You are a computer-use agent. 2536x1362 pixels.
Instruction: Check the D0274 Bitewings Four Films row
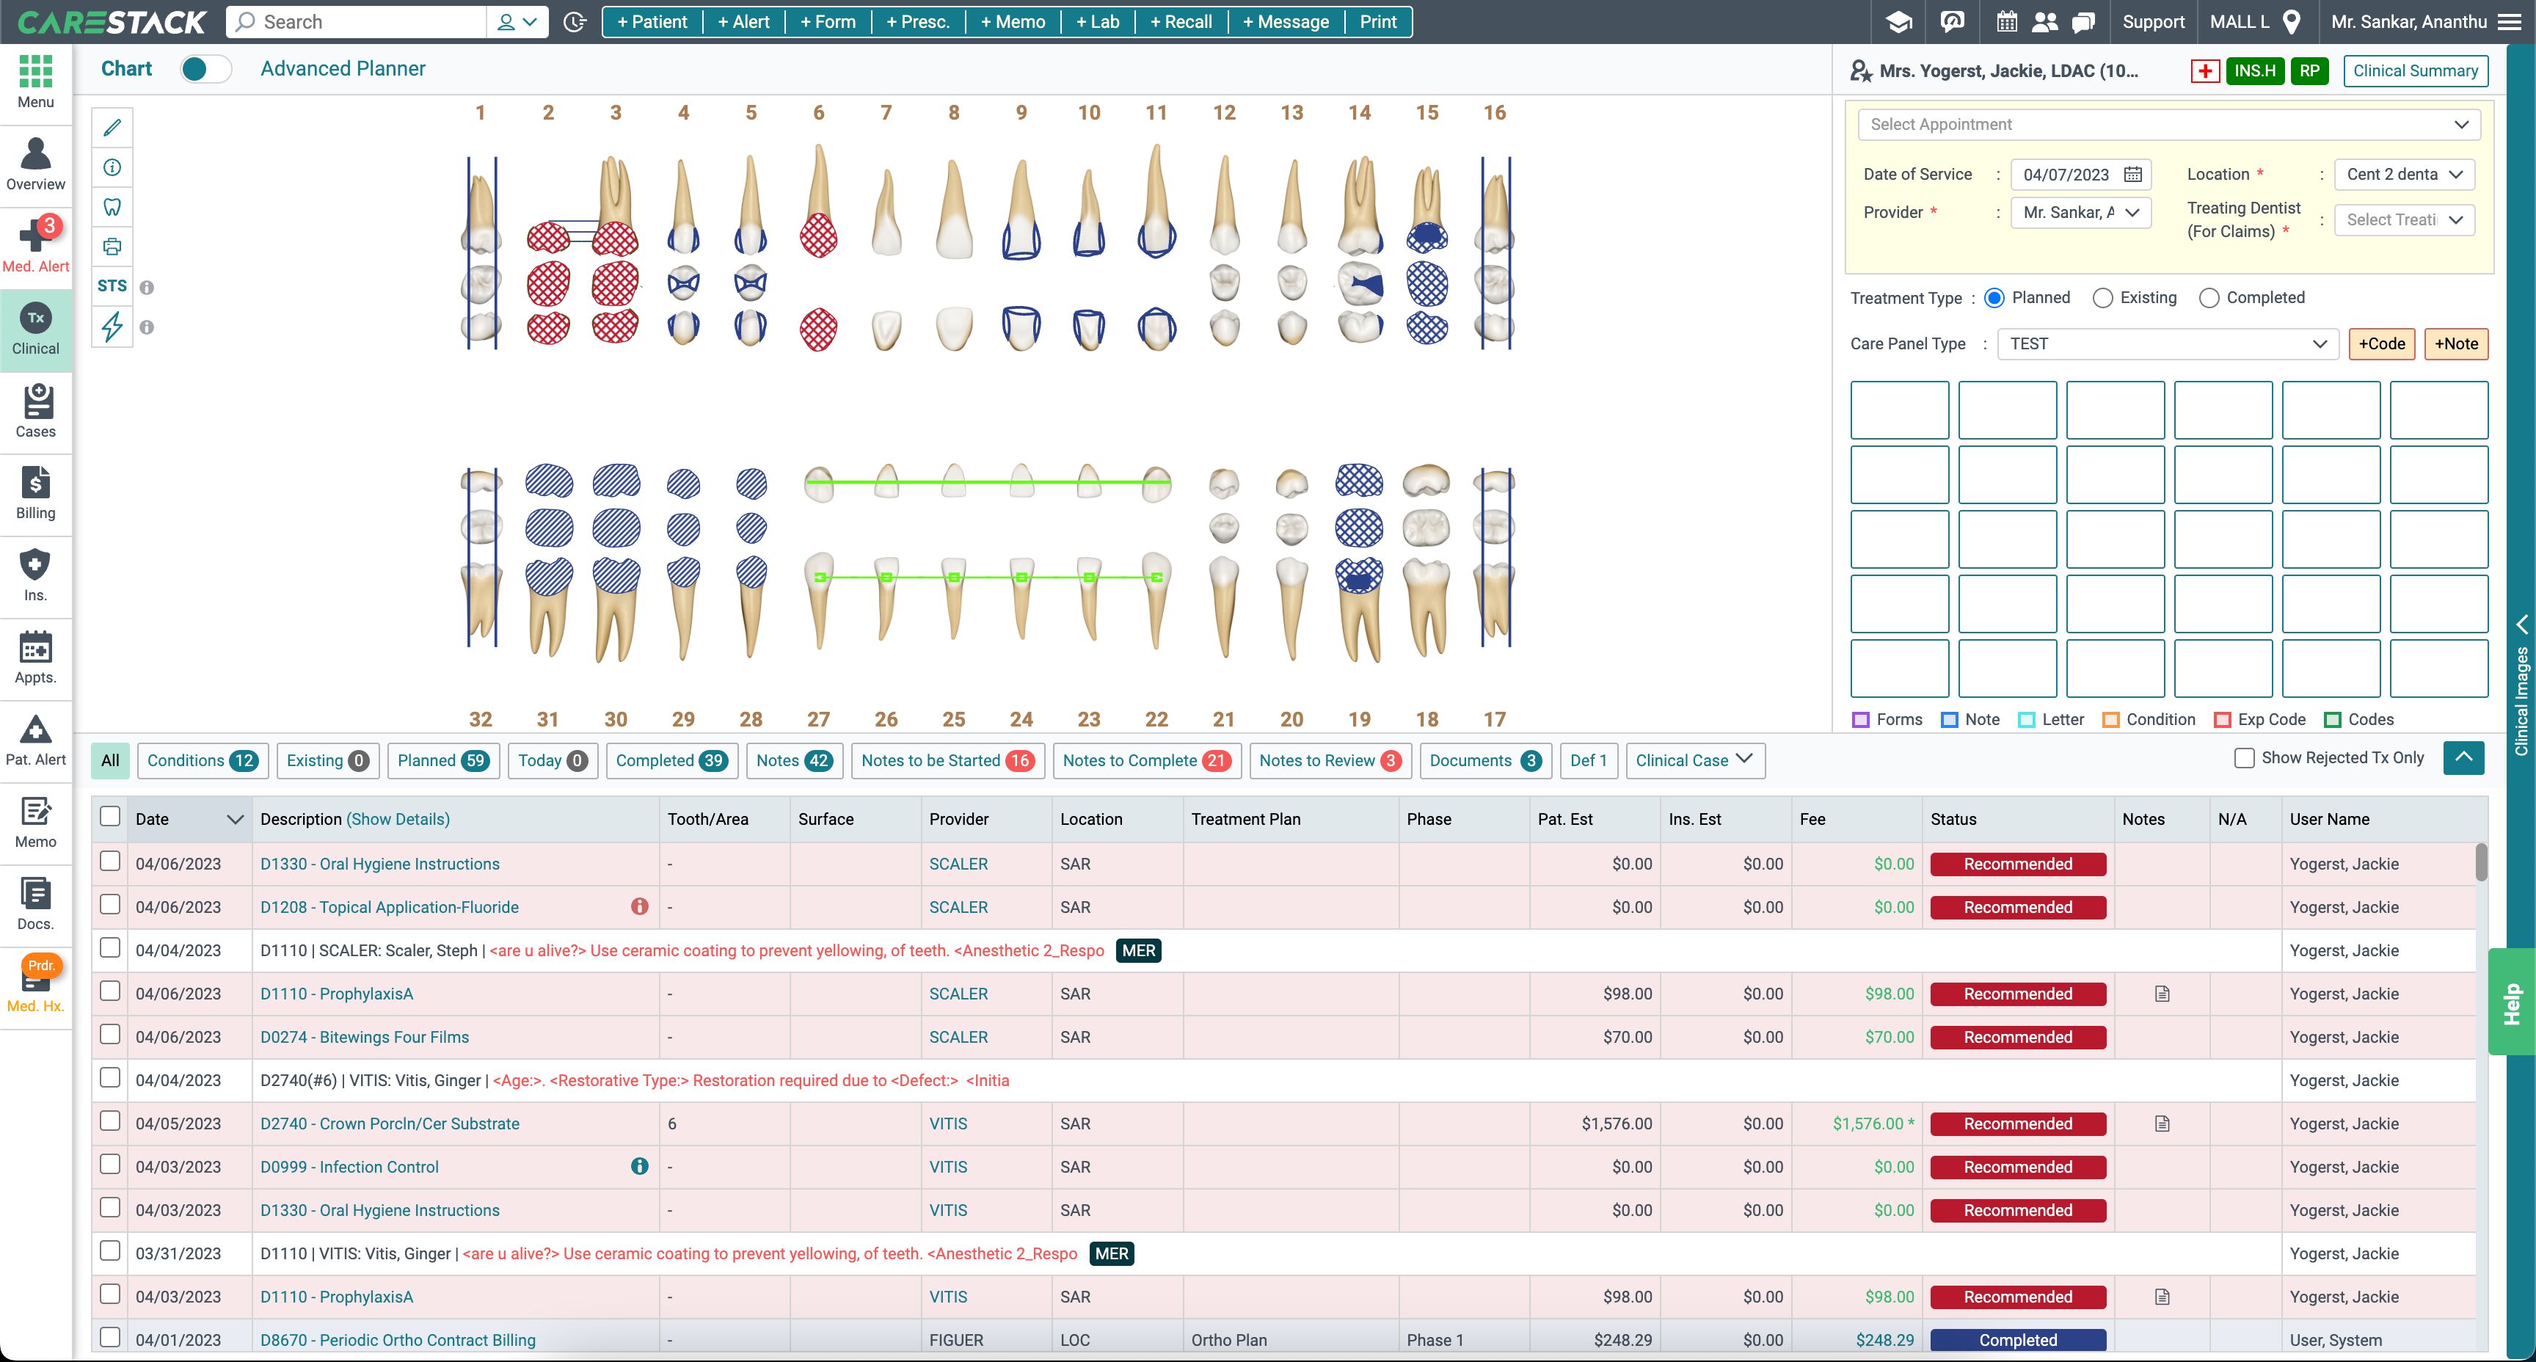tap(110, 1035)
